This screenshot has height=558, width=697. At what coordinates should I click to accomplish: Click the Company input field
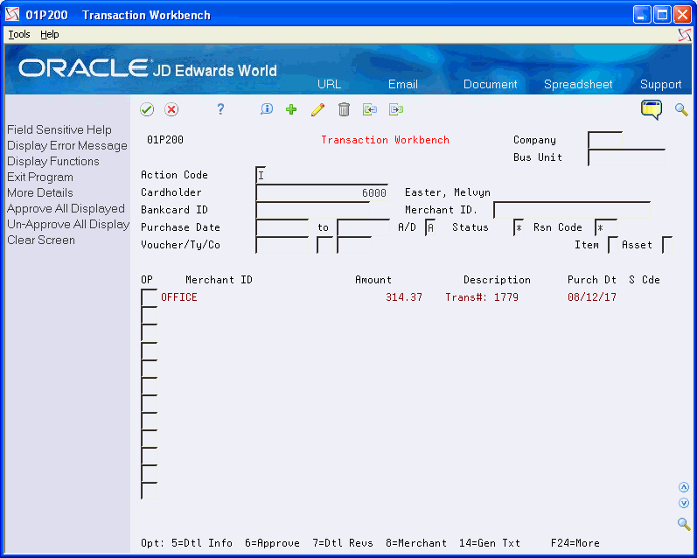tap(605, 140)
